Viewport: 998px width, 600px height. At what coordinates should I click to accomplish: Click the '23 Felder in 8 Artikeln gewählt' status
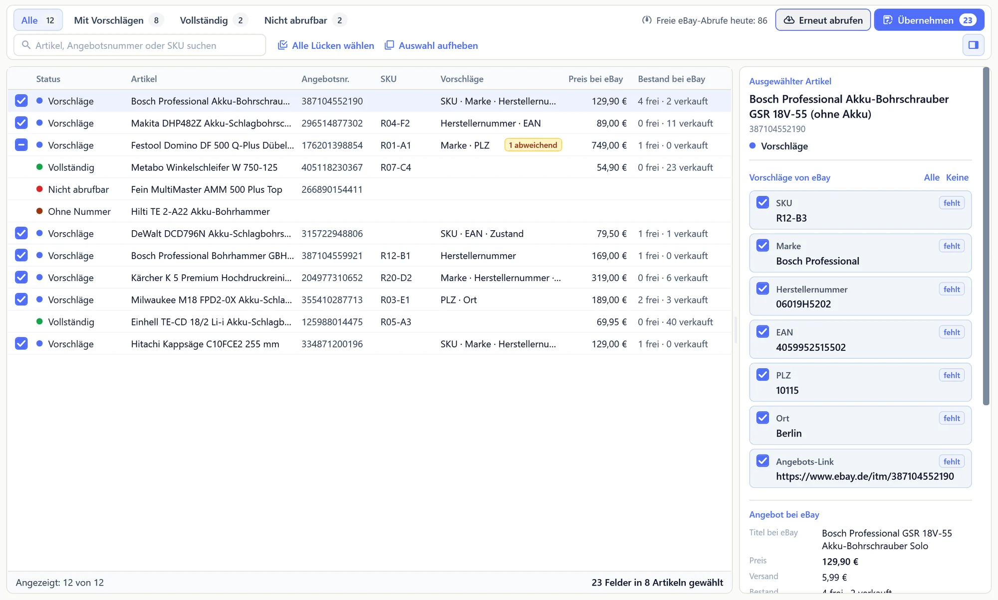pyautogui.click(x=657, y=583)
